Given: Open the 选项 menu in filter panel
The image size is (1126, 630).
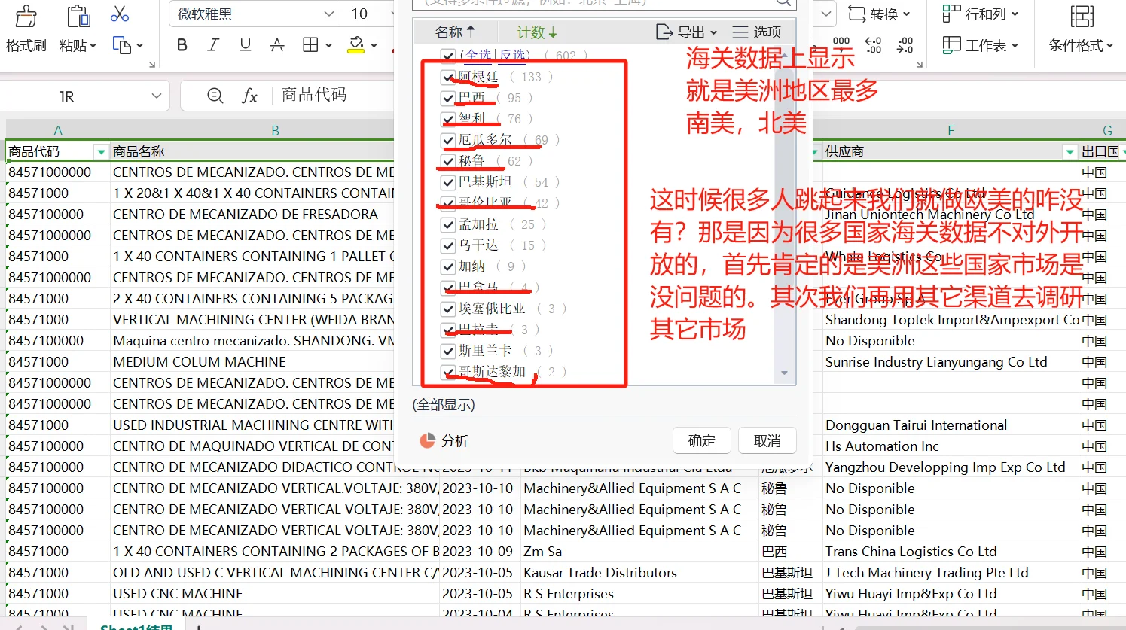Looking at the screenshot, I should click(755, 32).
